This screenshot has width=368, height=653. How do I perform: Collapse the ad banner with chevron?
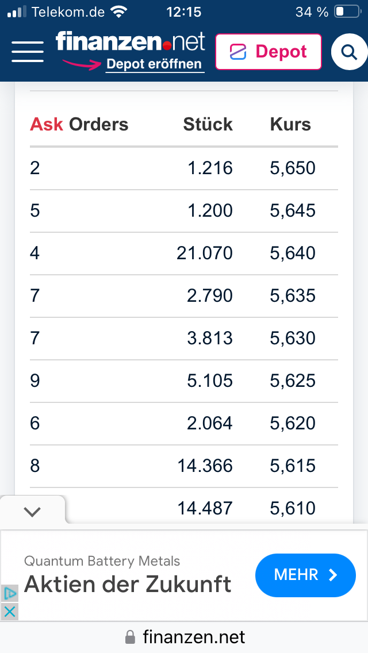coord(33,511)
